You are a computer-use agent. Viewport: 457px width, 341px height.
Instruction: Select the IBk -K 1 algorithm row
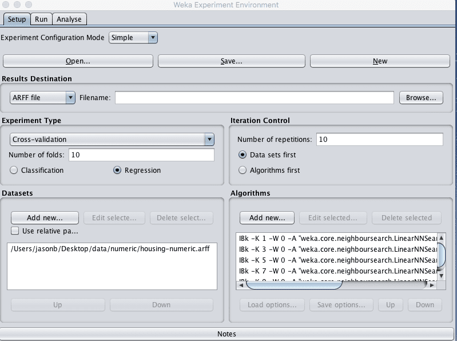click(337, 239)
